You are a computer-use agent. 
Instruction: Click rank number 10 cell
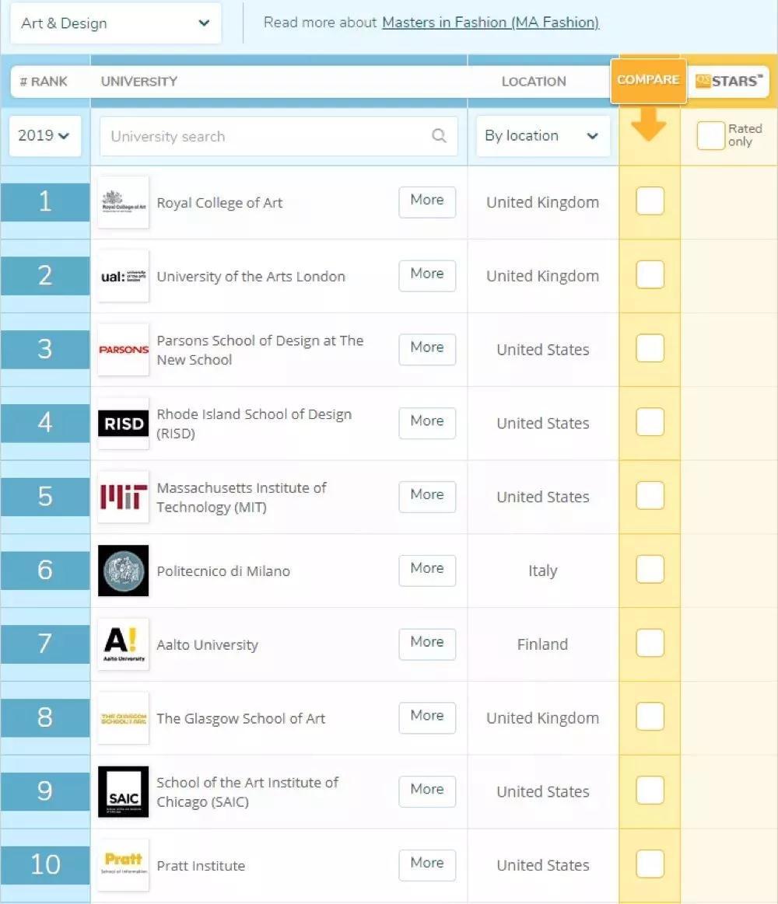point(45,865)
